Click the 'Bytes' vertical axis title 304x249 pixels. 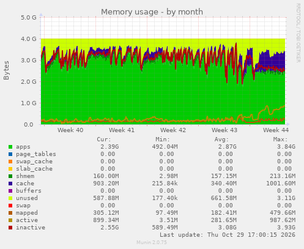[6, 70]
